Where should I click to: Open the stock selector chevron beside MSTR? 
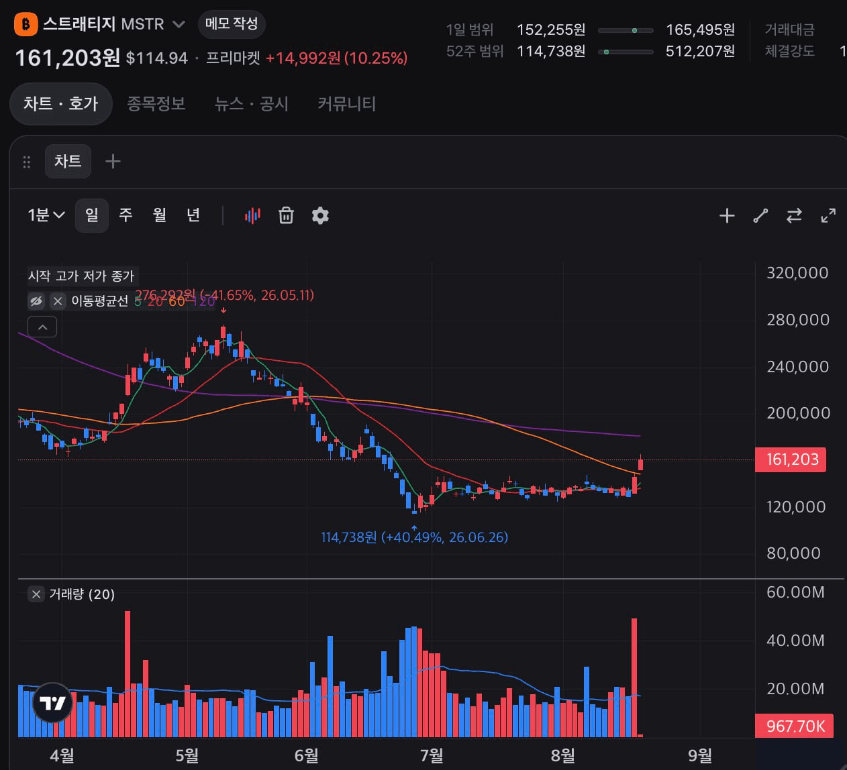[x=179, y=24]
